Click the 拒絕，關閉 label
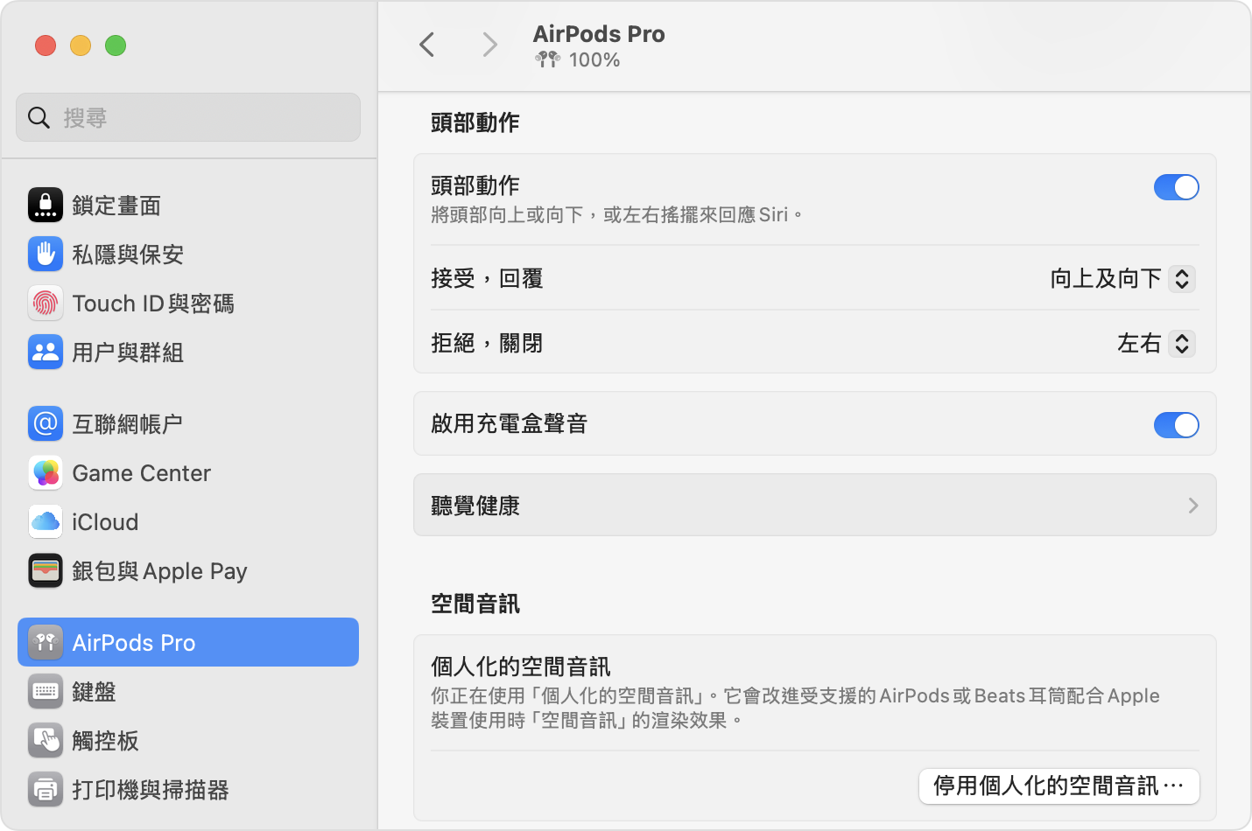 (x=487, y=344)
